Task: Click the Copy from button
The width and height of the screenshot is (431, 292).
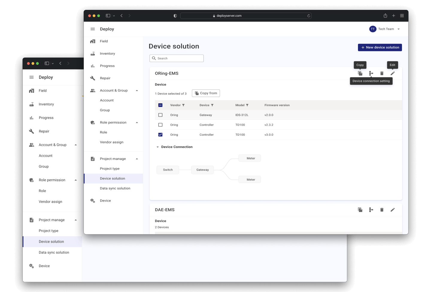Action: pyautogui.click(x=206, y=93)
